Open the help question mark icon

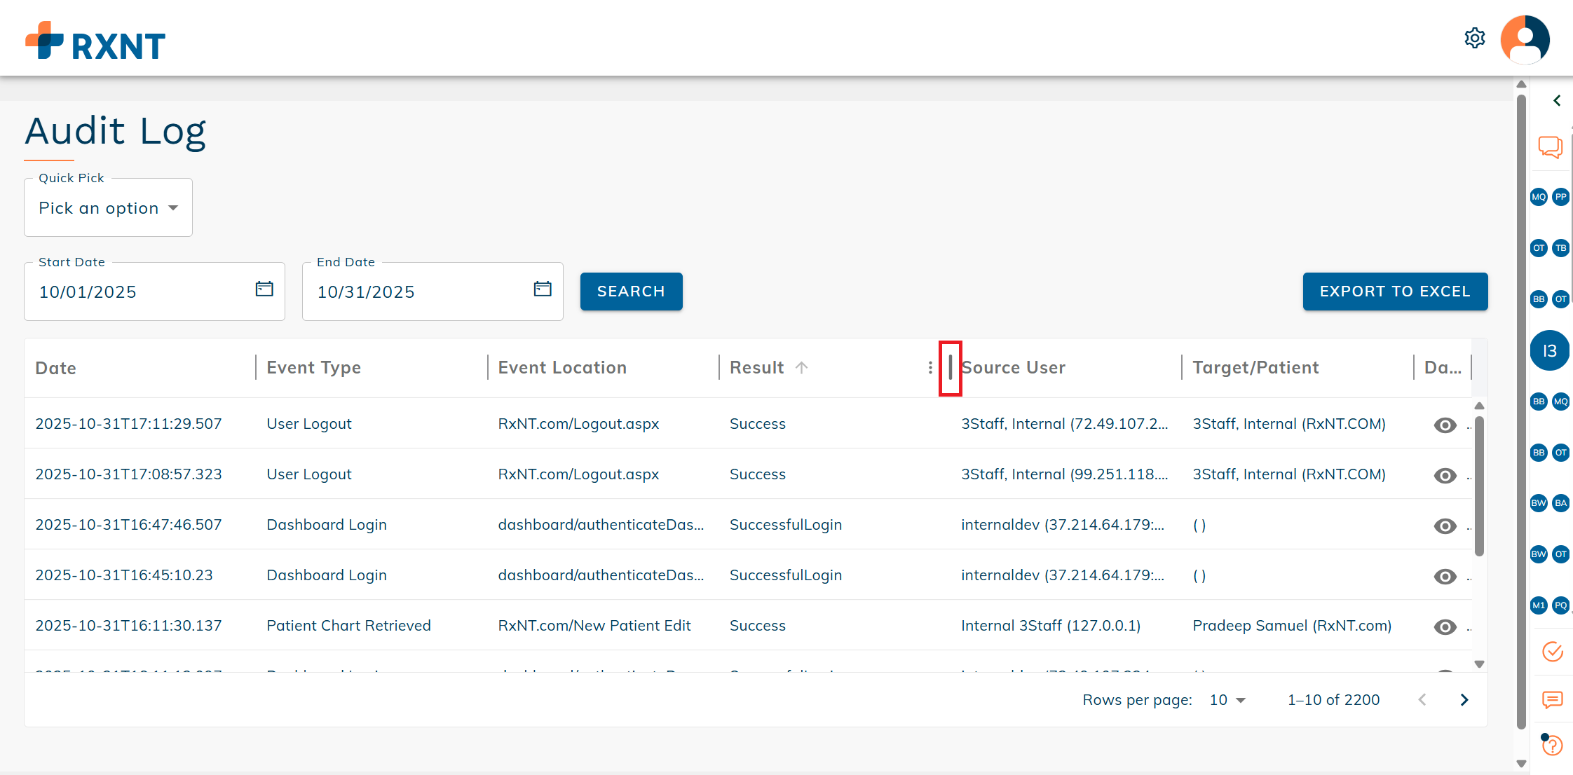1552,745
